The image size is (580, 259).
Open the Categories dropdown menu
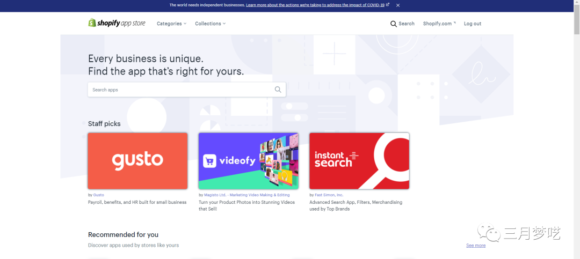(x=171, y=24)
